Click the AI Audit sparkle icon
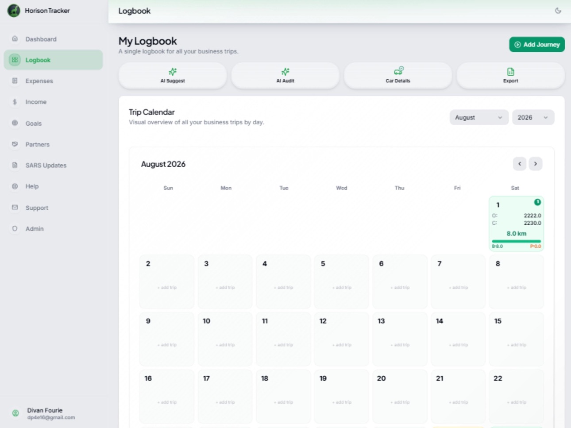Viewport: 571px width, 428px height. coord(285,72)
